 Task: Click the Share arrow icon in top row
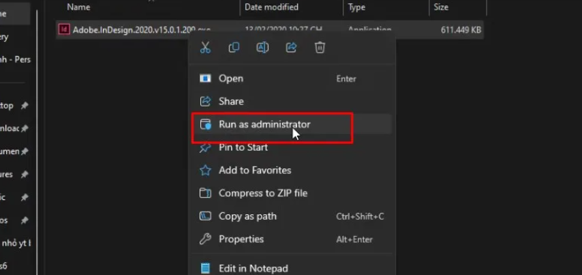[291, 47]
